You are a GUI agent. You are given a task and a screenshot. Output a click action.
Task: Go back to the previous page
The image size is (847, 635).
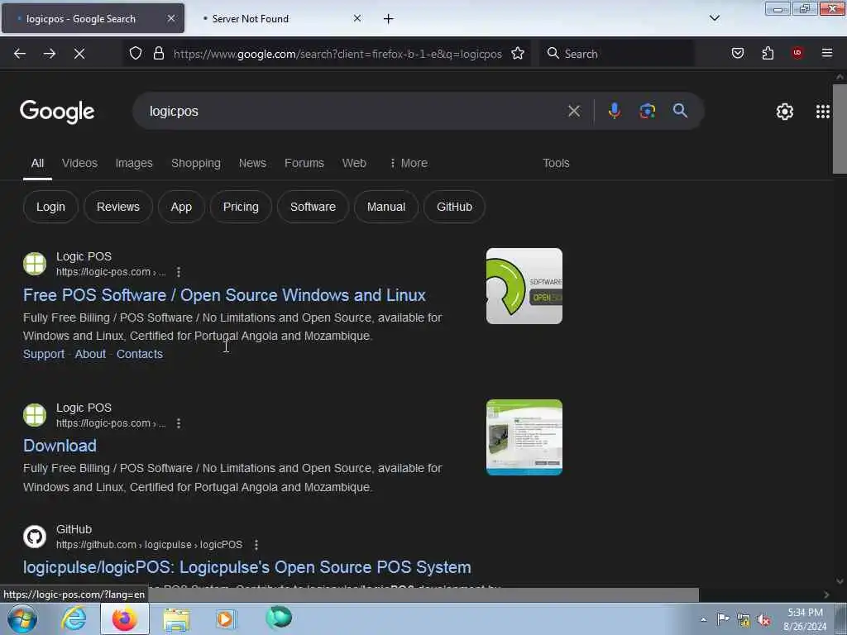click(x=20, y=54)
